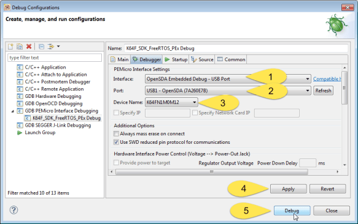
Task: Click the vertical scrollbar thumb
Action: [x=344, y=88]
